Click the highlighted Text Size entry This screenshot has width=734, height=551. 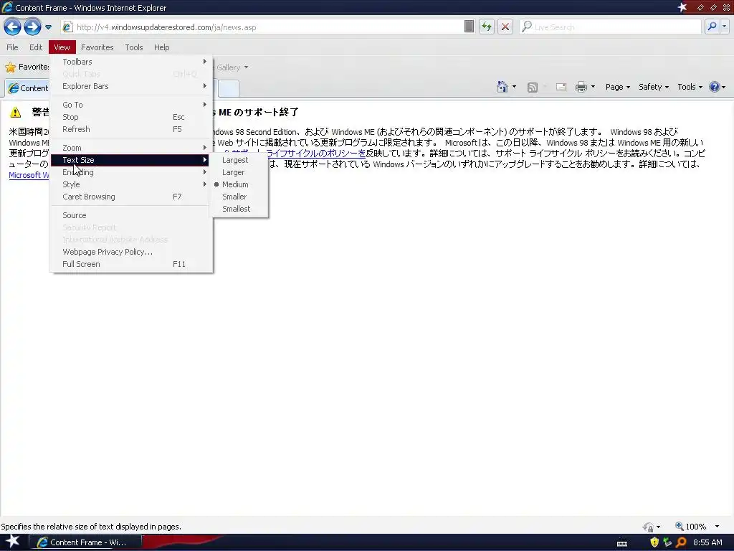130,160
